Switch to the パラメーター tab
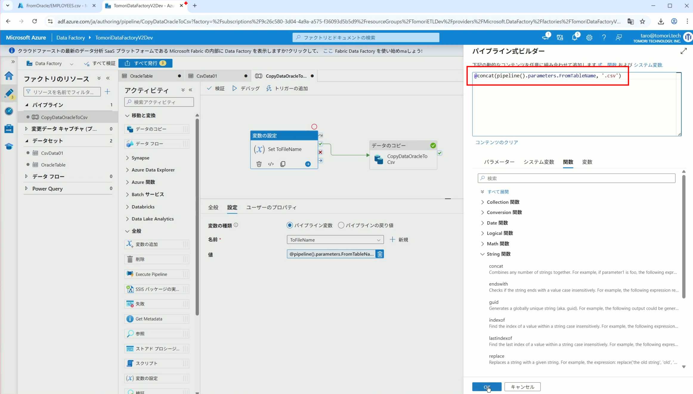The width and height of the screenshot is (693, 394). [499, 162]
